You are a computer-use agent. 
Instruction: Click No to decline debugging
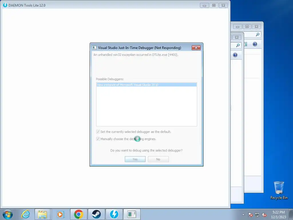click(158, 159)
